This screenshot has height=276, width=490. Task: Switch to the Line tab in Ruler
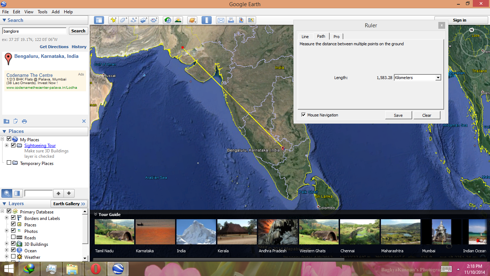(305, 36)
